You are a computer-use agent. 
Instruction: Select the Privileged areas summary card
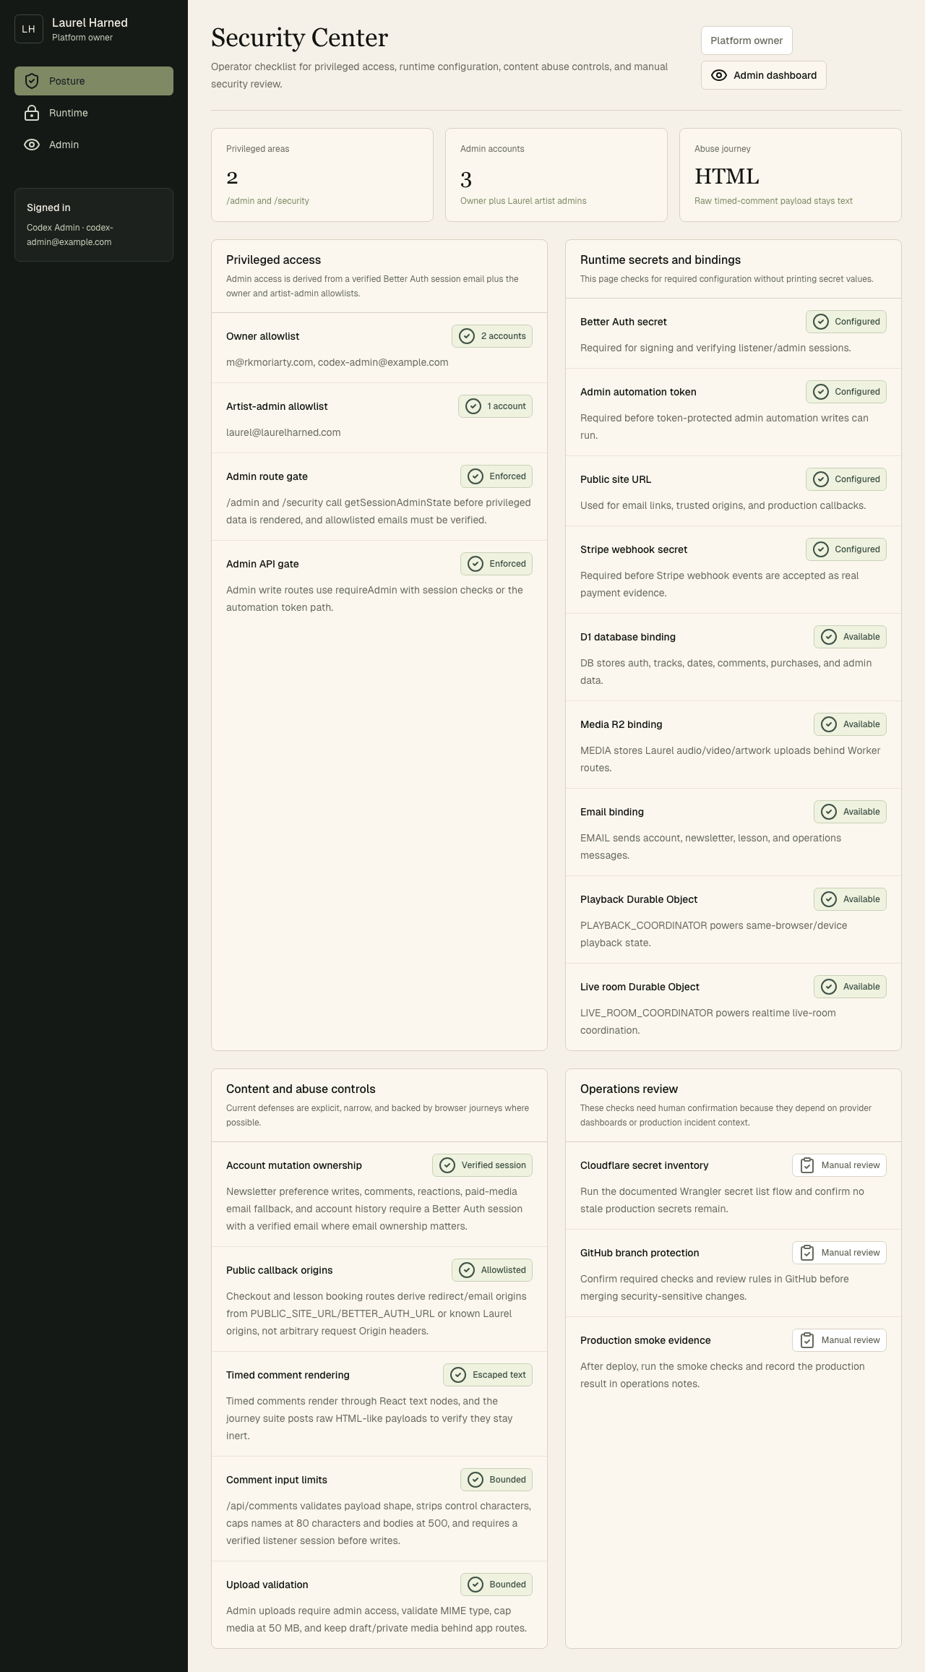tap(322, 175)
